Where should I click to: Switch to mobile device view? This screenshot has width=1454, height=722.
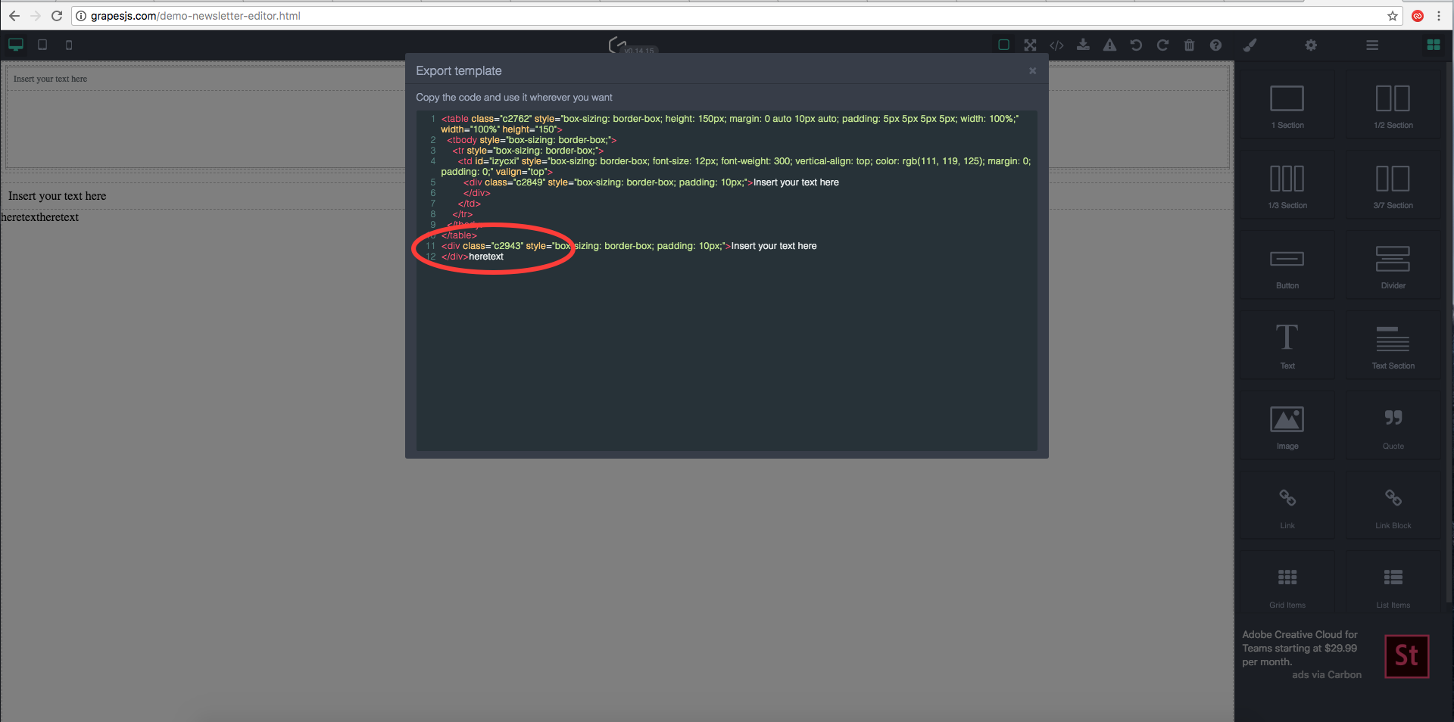point(68,45)
